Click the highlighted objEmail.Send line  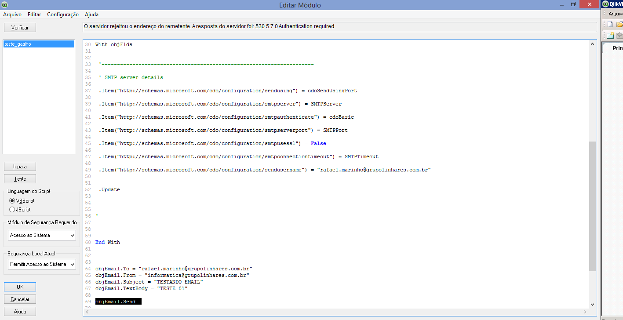tap(118, 302)
